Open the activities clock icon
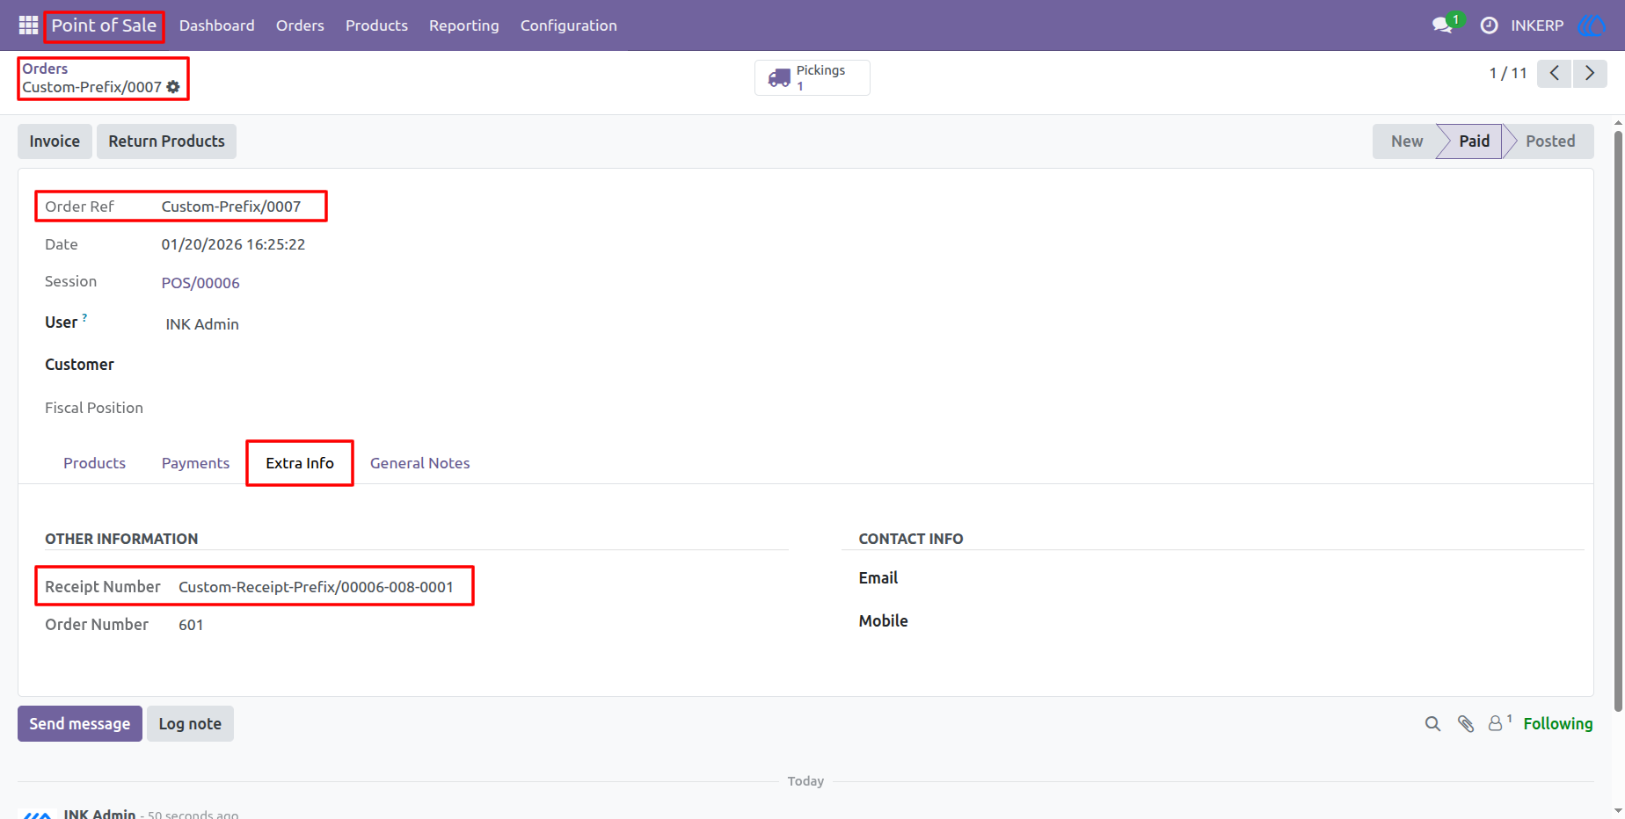Screen dimensions: 1625x819 coord(1489,25)
